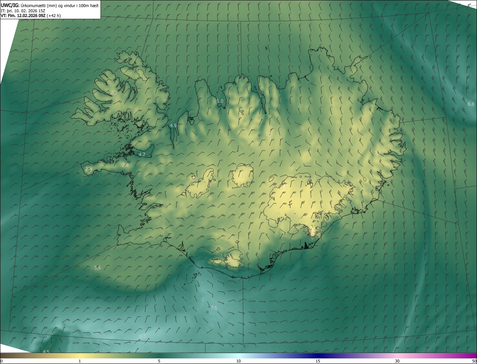Select the 4.9 precipitation value label

tap(173, 126)
